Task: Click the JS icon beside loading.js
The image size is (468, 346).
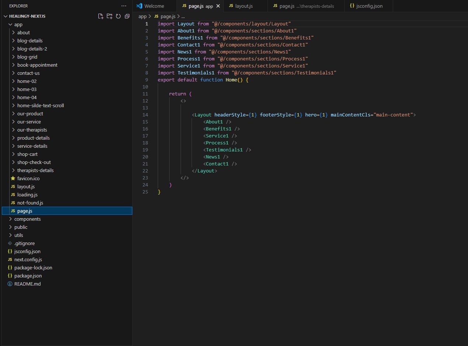Action: click(13, 195)
